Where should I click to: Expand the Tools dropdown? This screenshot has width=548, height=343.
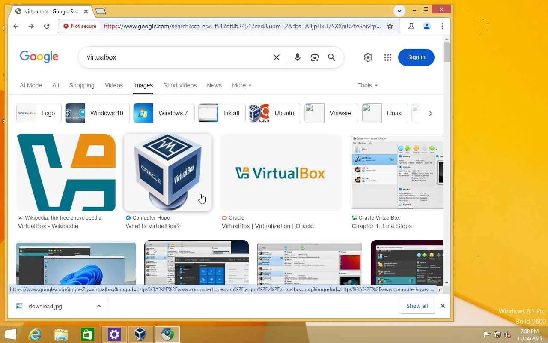[368, 85]
